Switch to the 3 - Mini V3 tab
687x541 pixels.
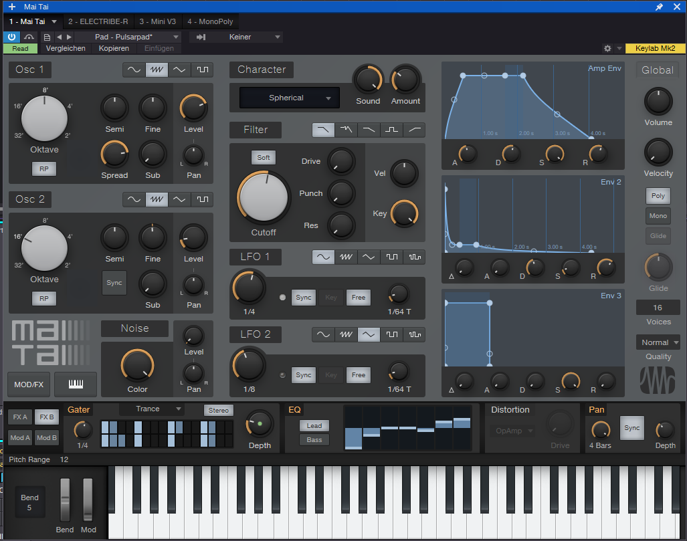coord(158,21)
